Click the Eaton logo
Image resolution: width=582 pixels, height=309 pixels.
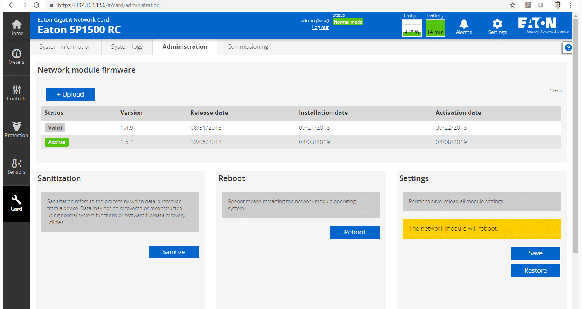pos(543,25)
